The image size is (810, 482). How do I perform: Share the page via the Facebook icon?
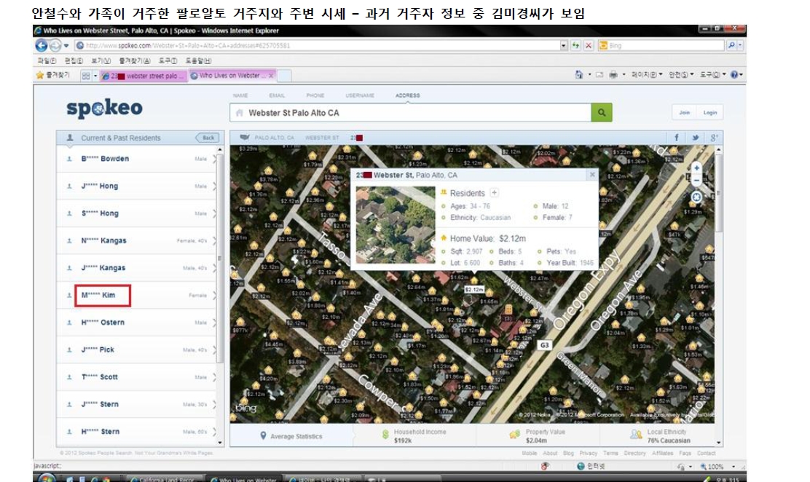677,138
